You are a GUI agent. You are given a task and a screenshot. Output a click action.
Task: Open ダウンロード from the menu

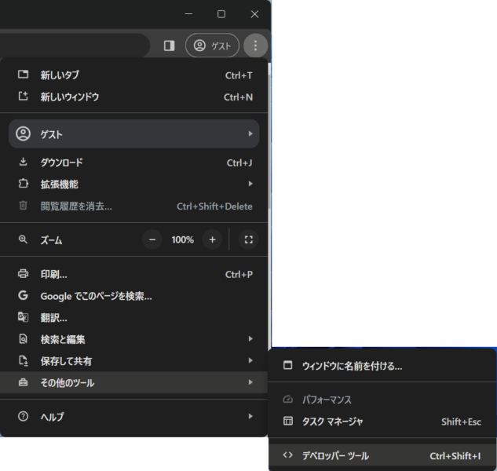pyautogui.click(x=133, y=162)
